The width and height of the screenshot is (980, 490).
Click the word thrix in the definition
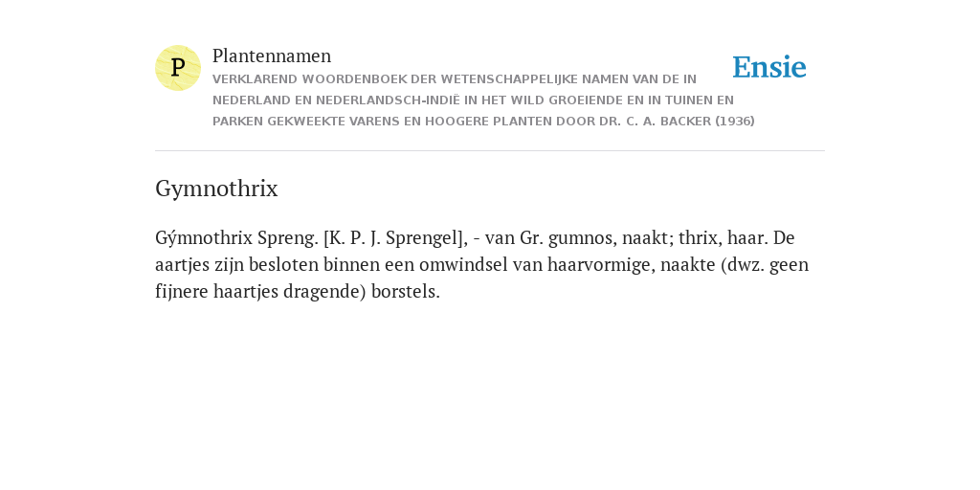[x=700, y=238]
